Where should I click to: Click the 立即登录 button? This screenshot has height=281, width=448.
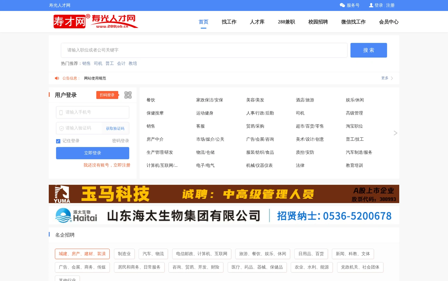click(x=93, y=153)
